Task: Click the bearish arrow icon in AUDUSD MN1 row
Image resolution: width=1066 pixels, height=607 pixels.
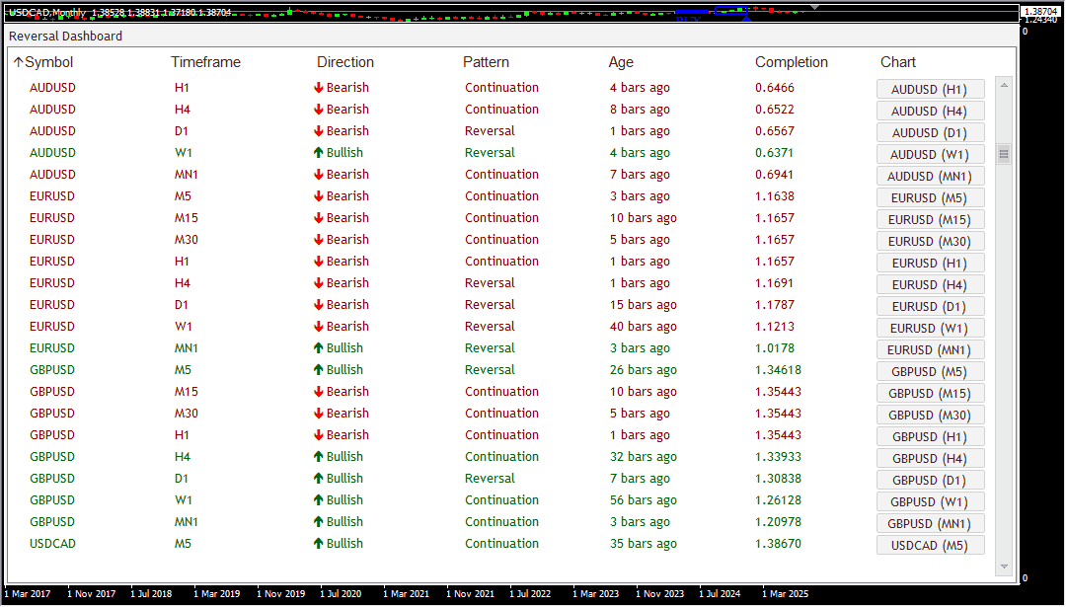Action: point(318,175)
